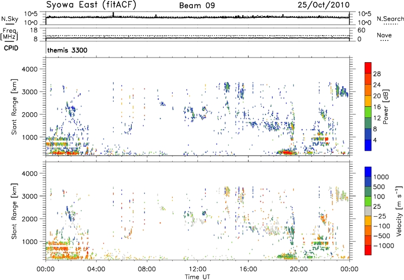Image resolution: width=404 pixels, height=280 pixels.
Task: Click the 'N.Search' legend label
Action: tap(390, 19)
